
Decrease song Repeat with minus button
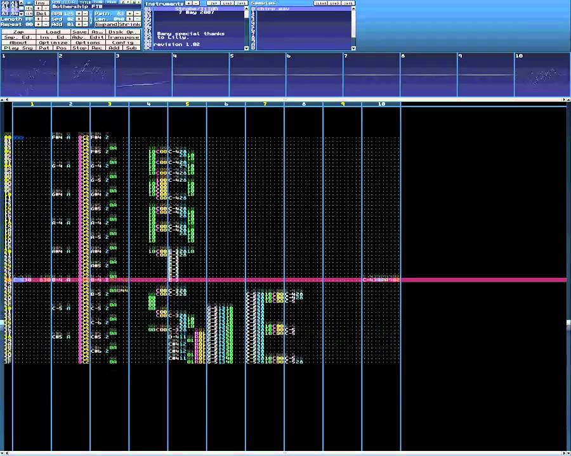[46, 24]
